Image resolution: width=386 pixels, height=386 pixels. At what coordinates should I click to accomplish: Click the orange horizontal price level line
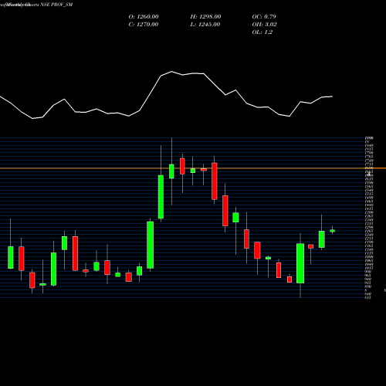[193, 168]
